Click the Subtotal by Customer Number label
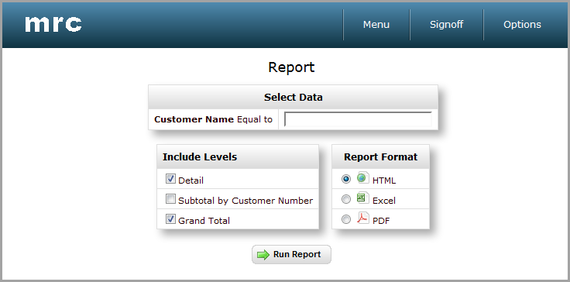 (x=246, y=201)
